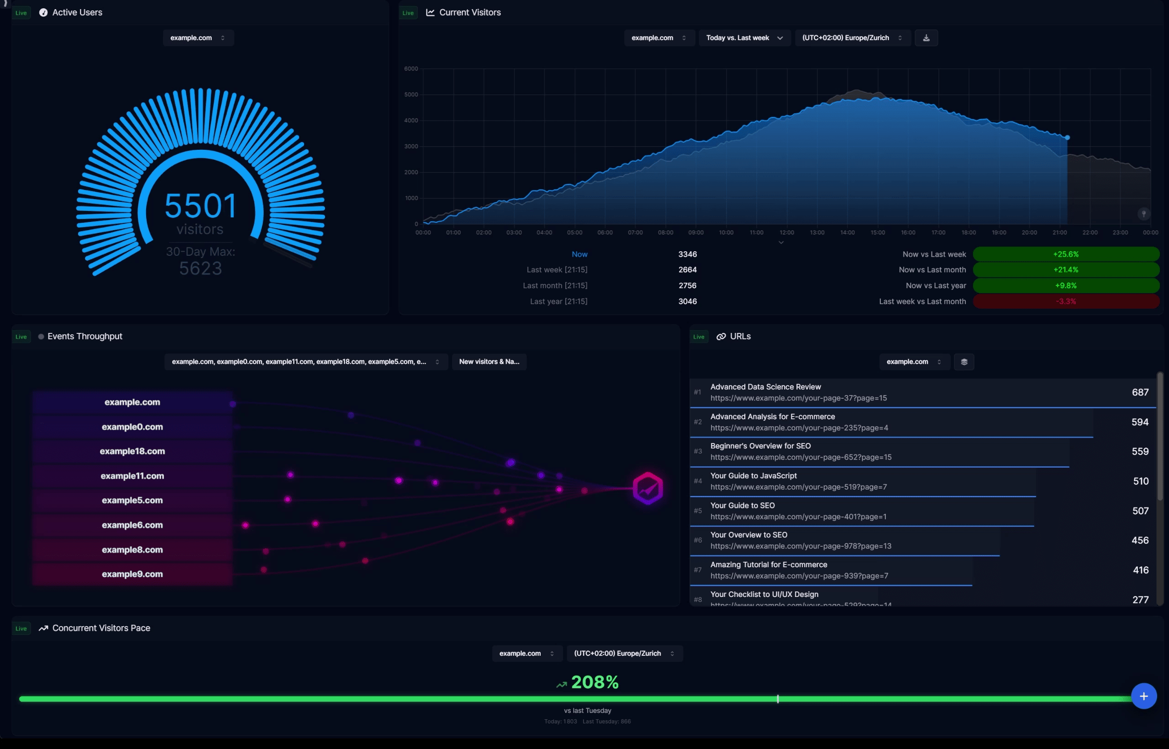Click the New visitors & Na... filter

coord(489,361)
